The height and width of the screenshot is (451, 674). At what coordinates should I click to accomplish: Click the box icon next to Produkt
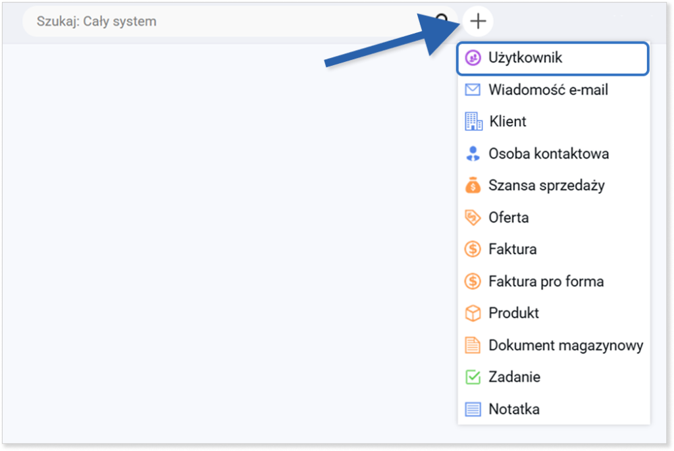(x=473, y=313)
